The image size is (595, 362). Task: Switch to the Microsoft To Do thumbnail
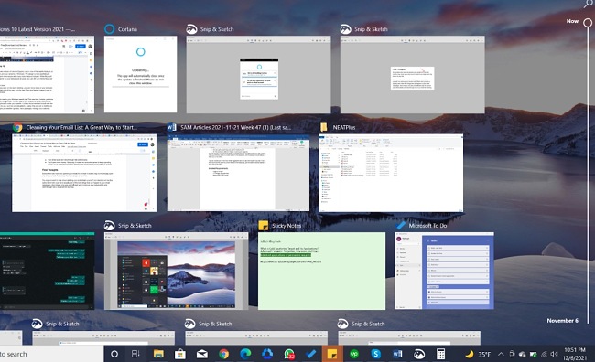(444, 271)
